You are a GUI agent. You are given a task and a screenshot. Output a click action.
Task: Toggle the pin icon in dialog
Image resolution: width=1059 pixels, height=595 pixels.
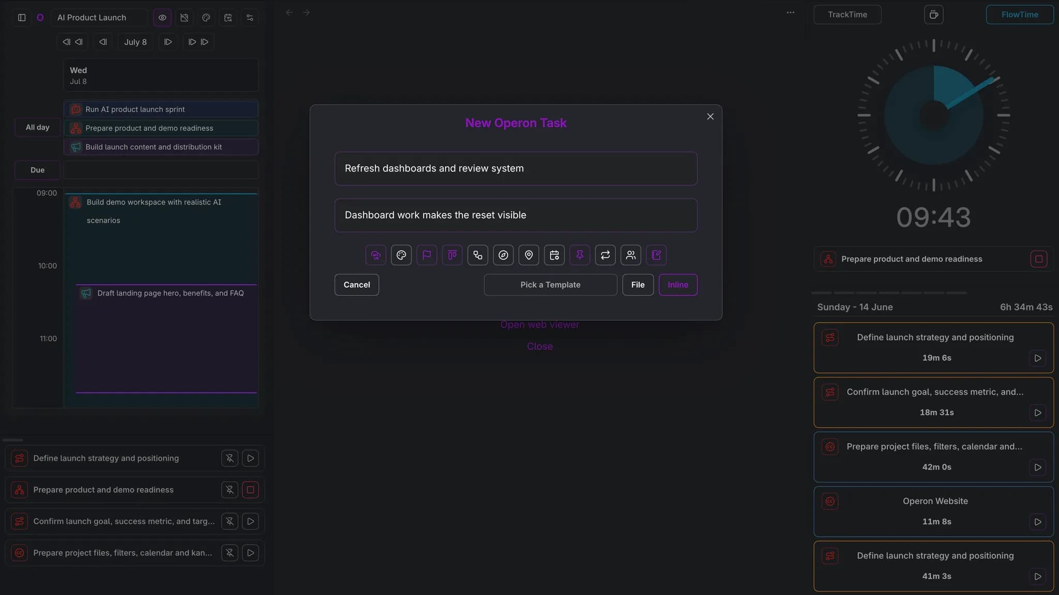pyautogui.click(x=580, y=255)
